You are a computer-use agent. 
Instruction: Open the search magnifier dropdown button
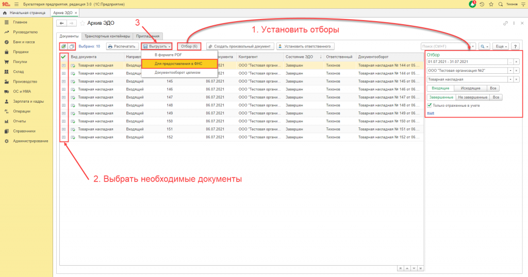click(484, 46)
